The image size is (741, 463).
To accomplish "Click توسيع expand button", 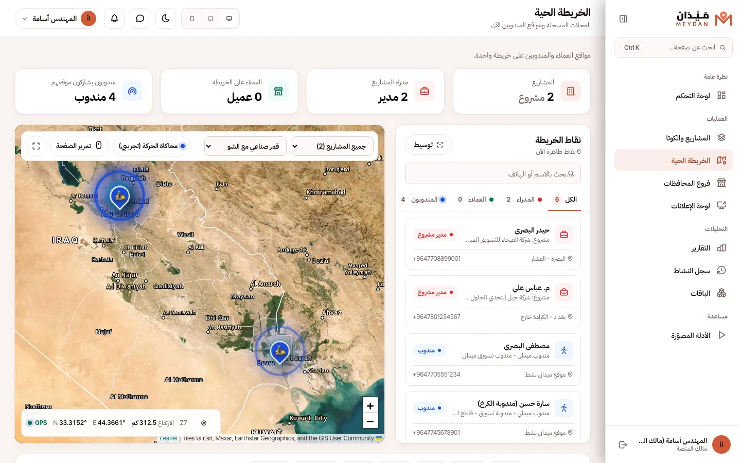I will pos(428,145).
